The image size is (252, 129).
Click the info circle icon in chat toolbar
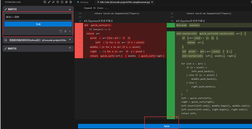pyautogui.click(x=62, y=2)
